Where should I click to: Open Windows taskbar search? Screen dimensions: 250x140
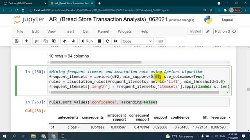pyautogui.click(x=14, y=136)
